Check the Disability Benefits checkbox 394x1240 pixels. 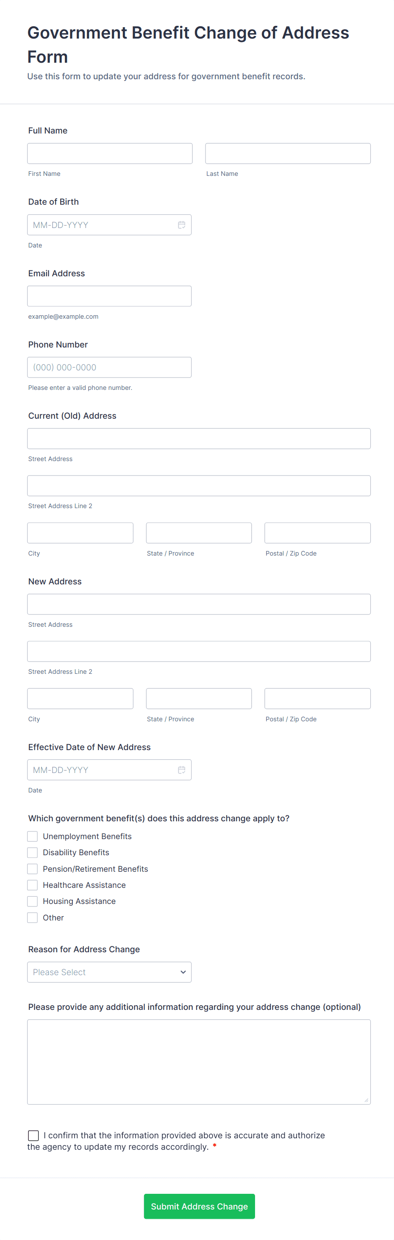(33, 853)
